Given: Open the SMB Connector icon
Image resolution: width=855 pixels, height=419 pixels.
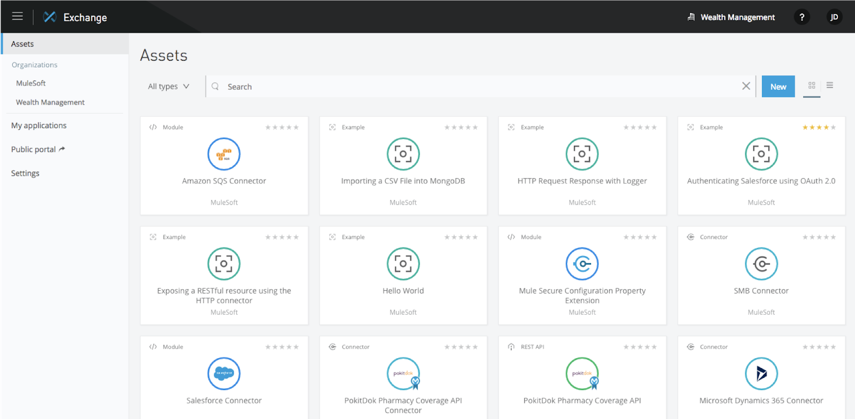Looking at the screenshot, I should click(761, 263).
